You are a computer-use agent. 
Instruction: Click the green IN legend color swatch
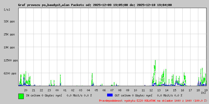[21, 96]
